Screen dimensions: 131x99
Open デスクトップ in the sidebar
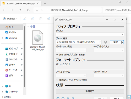(x=12, y=49)
